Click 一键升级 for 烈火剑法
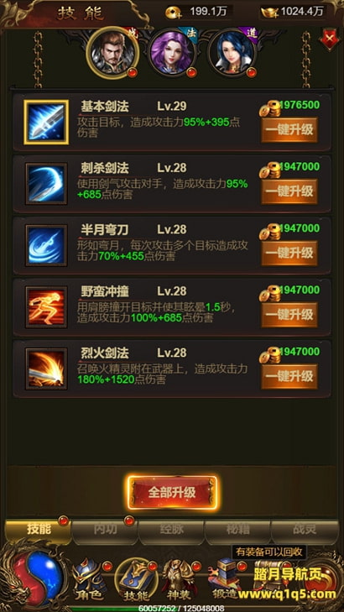This screenshot has width=344, height=612. coord(289,376)
